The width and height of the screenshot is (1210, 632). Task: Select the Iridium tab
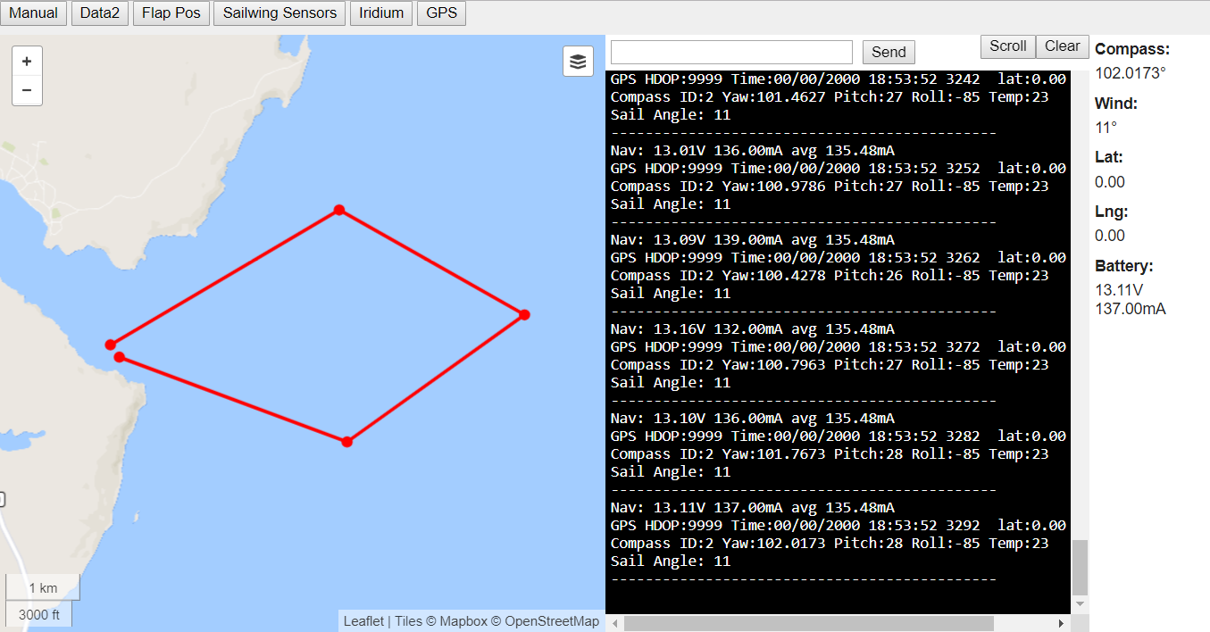381,13
